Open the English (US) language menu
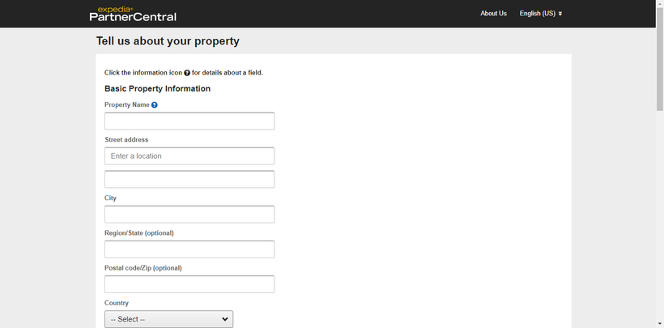664x328 pixels. tap(541, 14)
